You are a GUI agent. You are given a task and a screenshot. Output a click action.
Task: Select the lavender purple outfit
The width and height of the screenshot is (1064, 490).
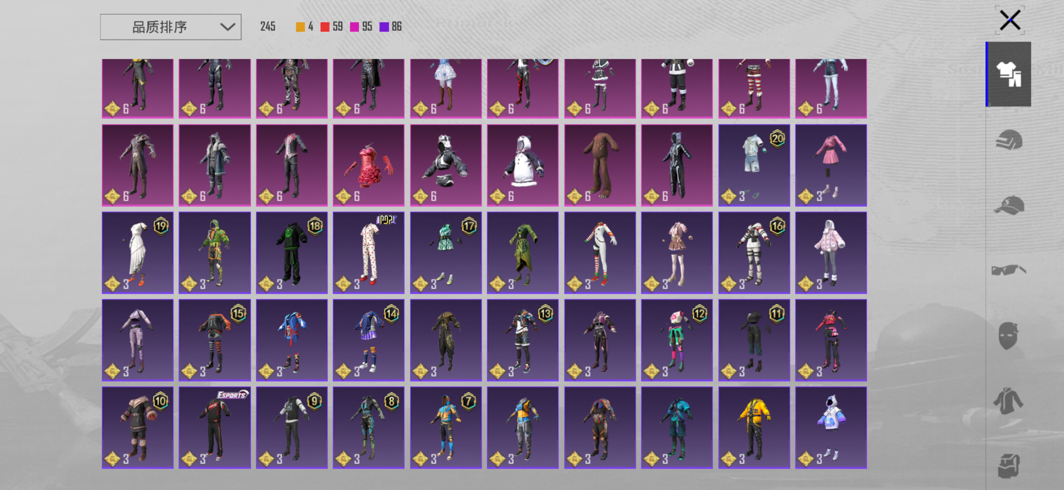[138, 340]
